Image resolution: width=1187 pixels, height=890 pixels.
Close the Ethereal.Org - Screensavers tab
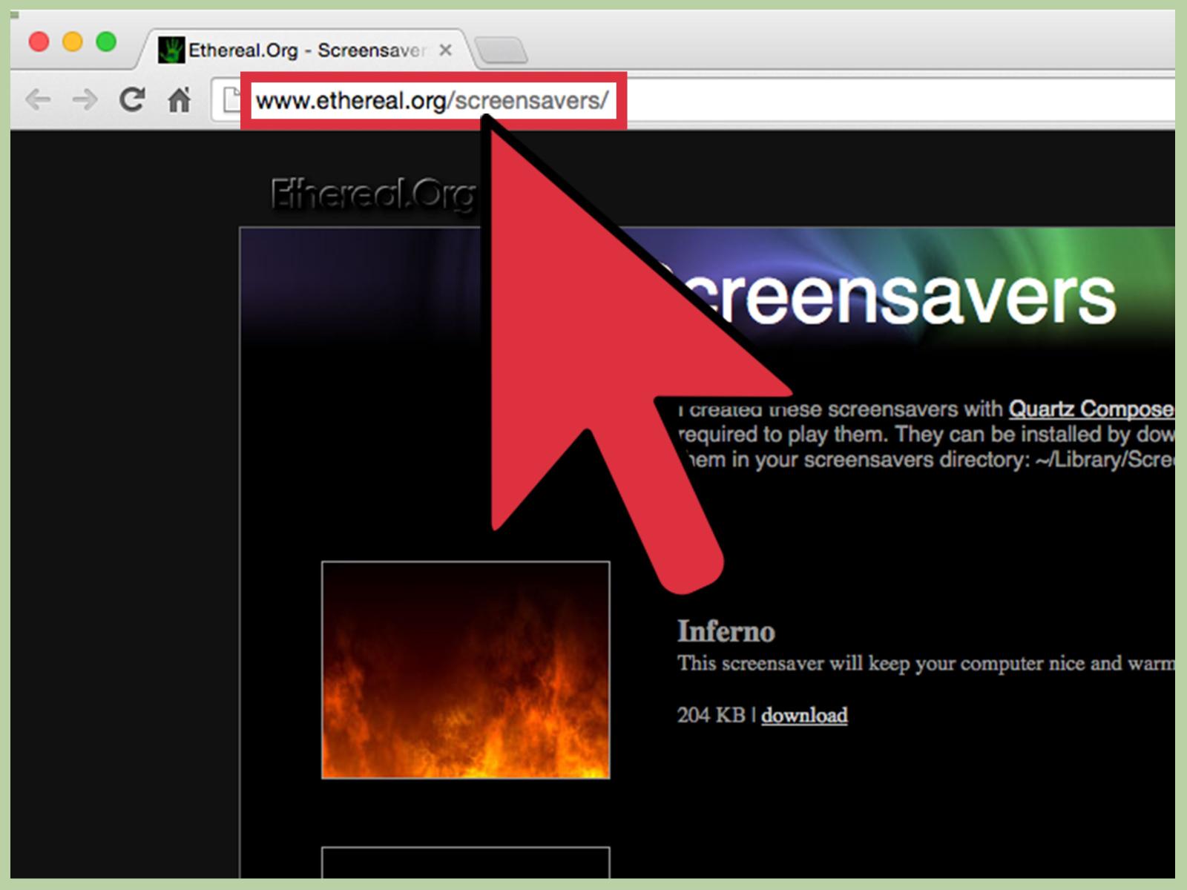445,50
